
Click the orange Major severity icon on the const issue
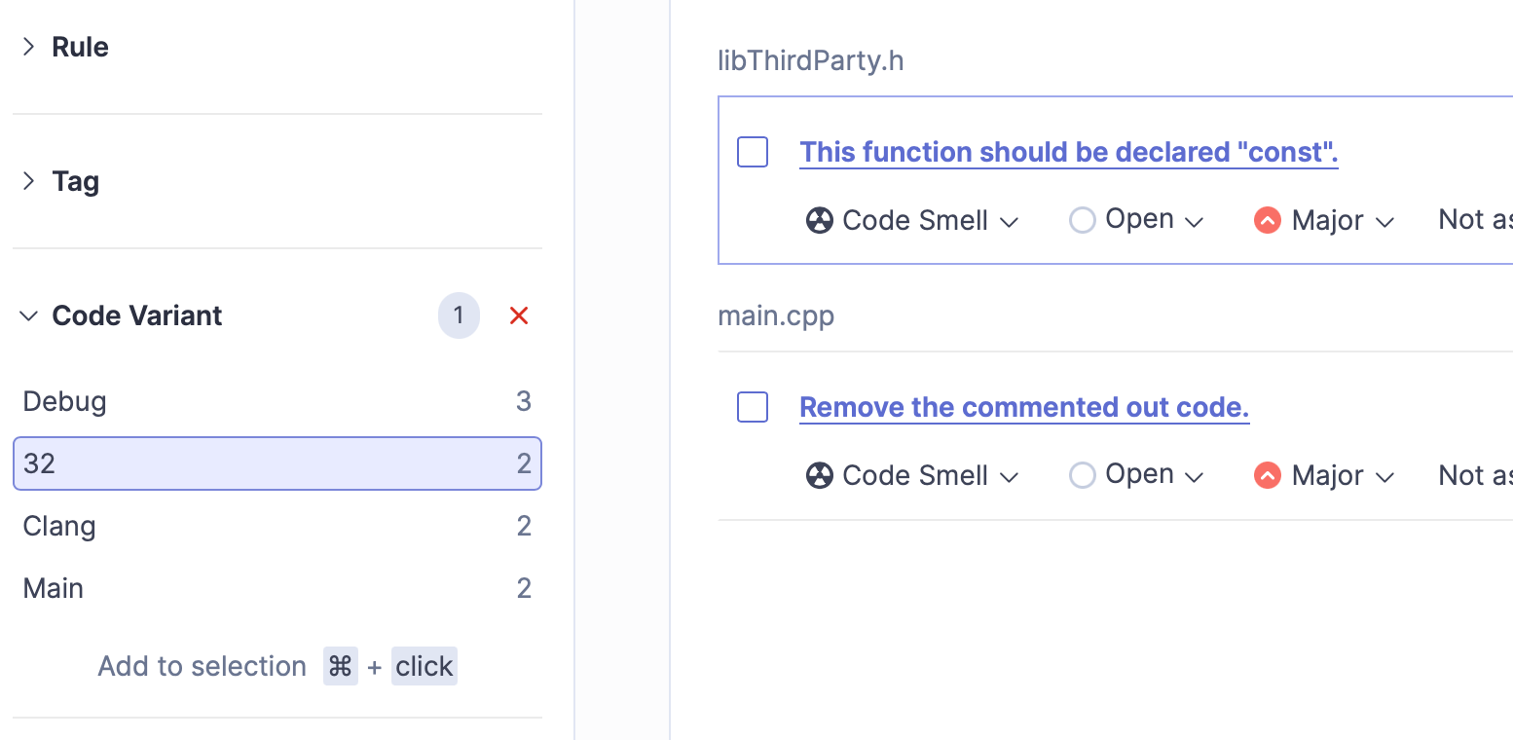click(1266, 220)
